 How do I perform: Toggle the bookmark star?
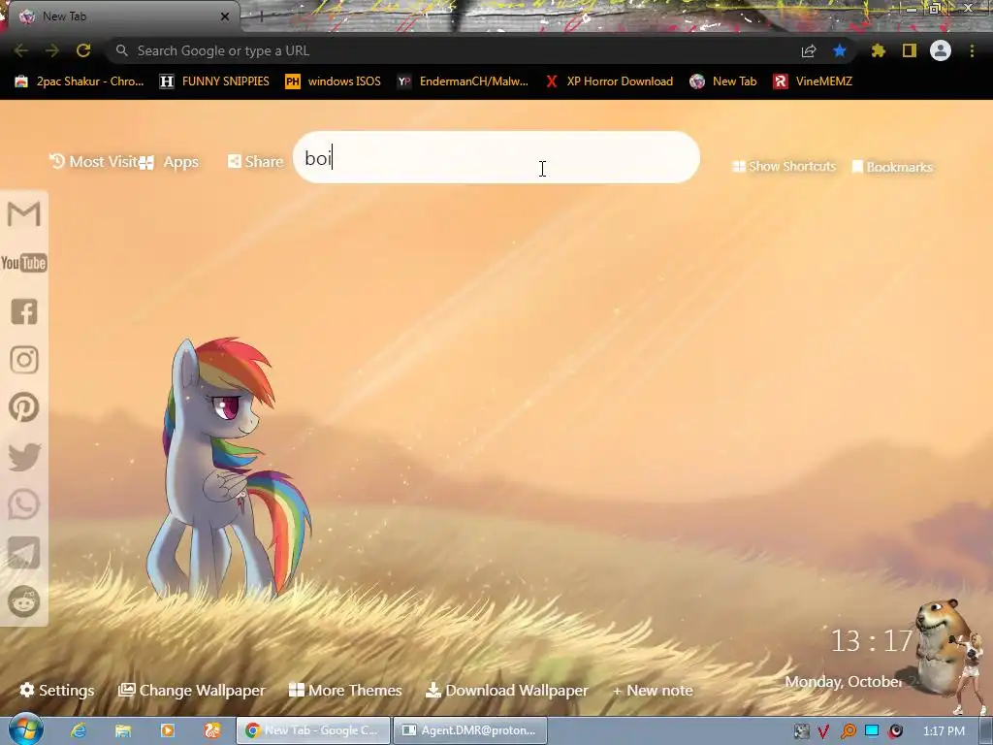840,50
